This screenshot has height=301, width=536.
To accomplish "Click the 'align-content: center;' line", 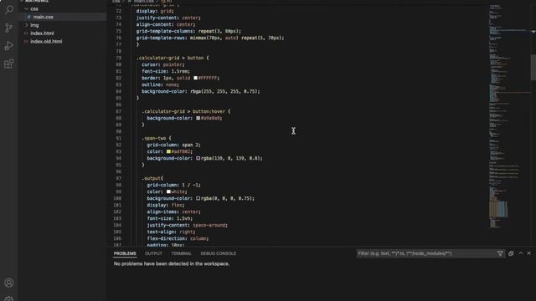I will [166, 24].
